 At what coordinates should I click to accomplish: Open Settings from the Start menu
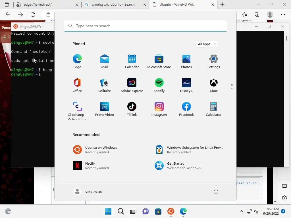[x=214, y=61]
